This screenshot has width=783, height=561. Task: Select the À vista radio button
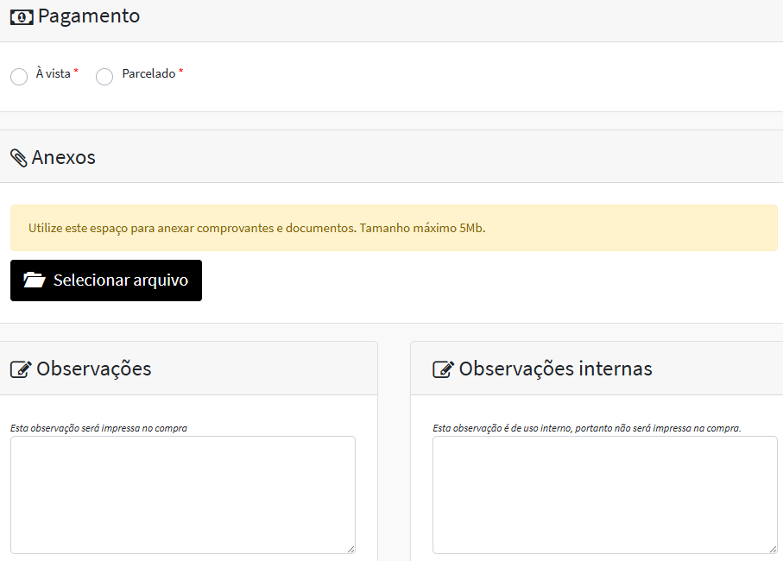19,77
